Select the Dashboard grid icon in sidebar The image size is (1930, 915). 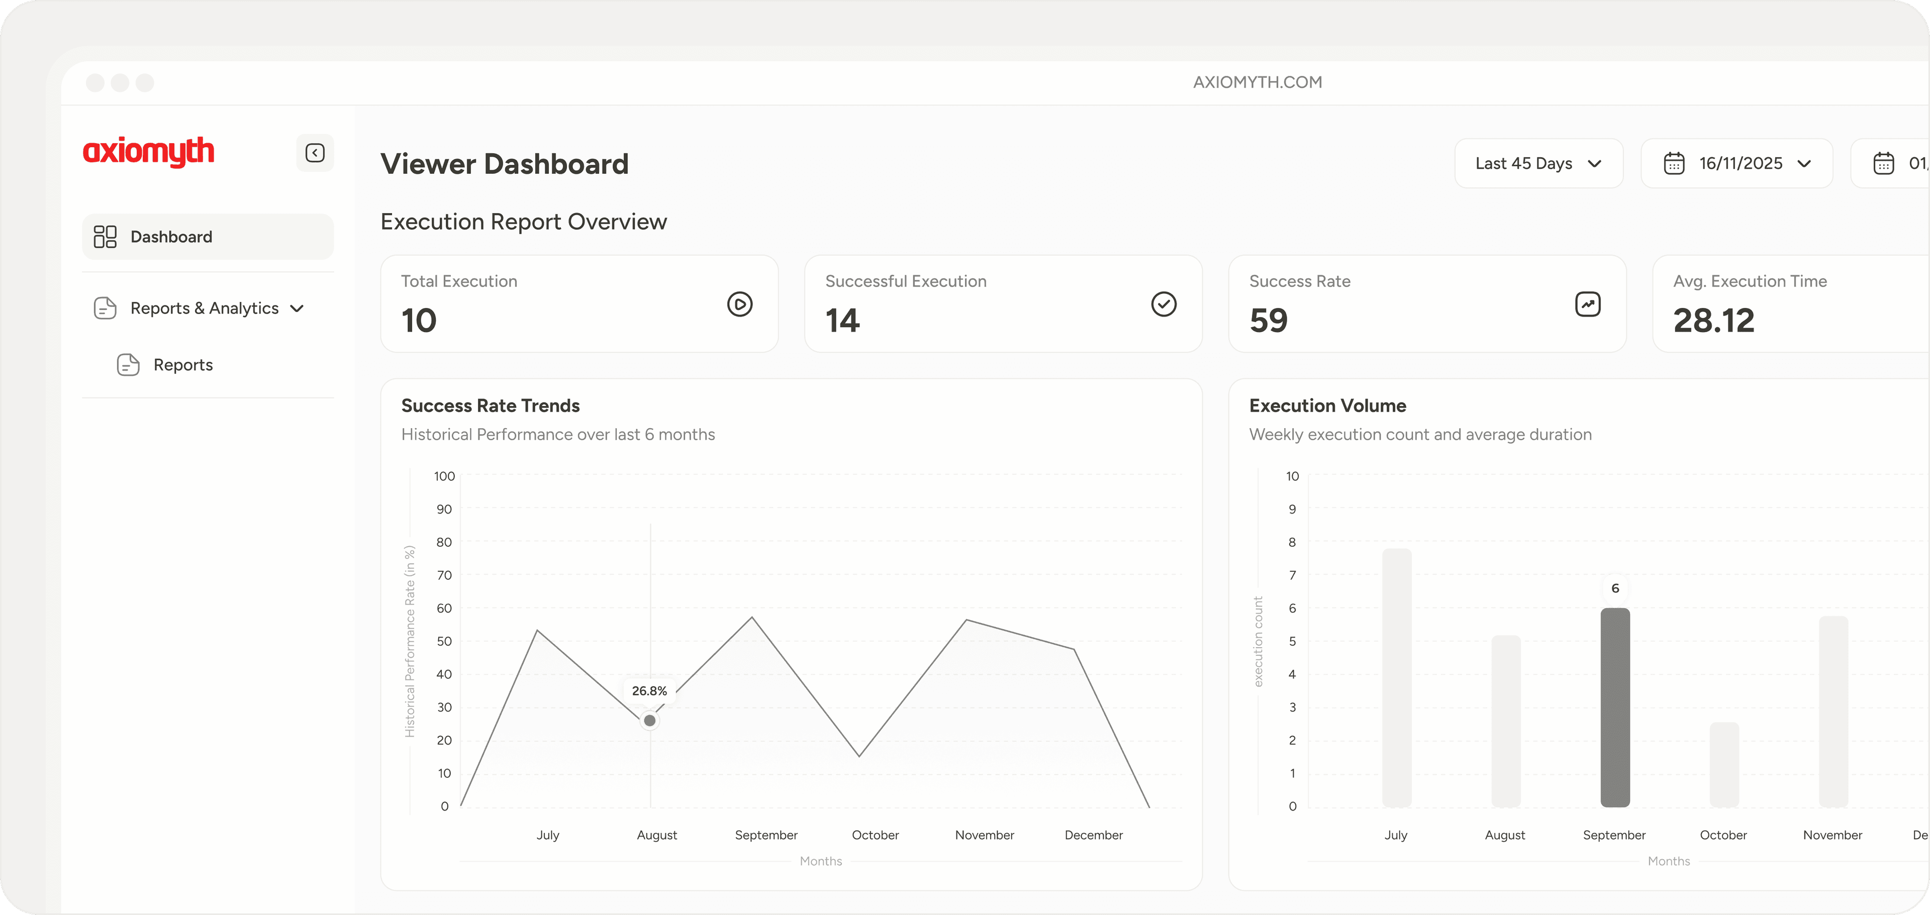(105, 236)
